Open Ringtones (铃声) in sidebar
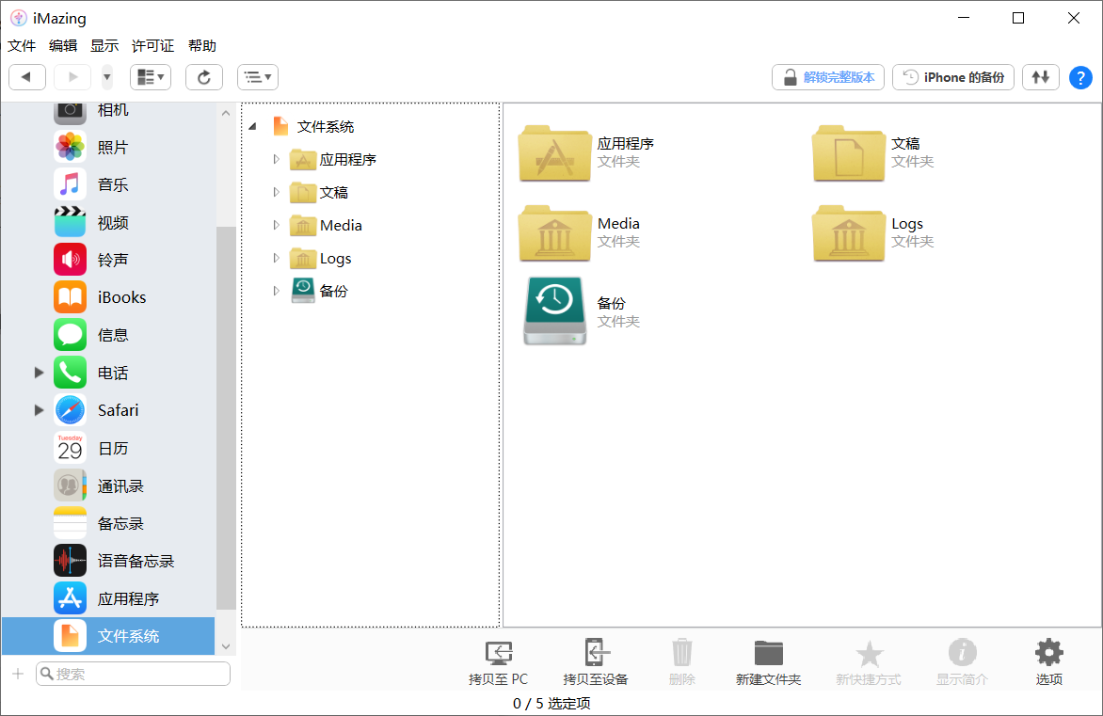The width and height of the screenshot is (1103, 716). (x=109, y=260)
